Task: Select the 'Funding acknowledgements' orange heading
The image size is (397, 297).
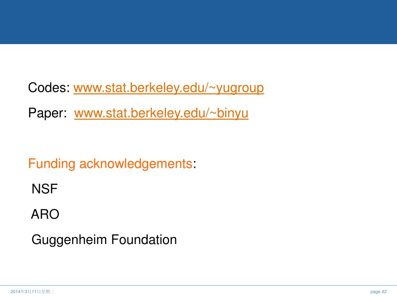Action: (110, 164)
